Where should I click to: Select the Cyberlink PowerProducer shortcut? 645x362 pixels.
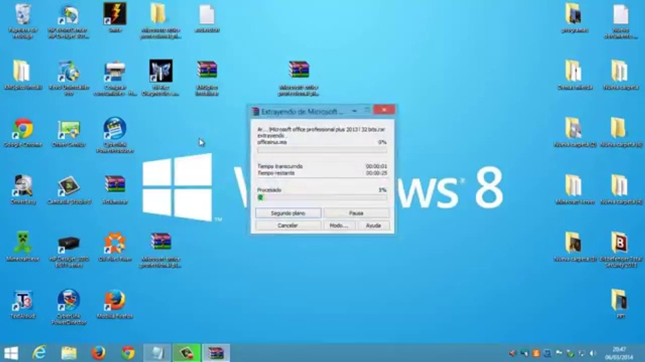click(x=115, y=135)
